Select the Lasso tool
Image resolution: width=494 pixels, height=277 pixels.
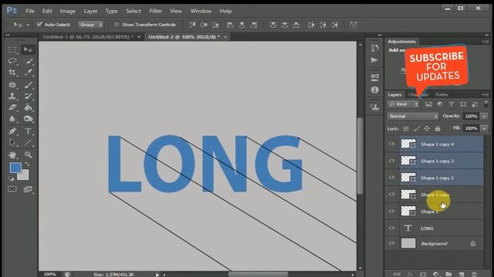(x=12, y=61)
